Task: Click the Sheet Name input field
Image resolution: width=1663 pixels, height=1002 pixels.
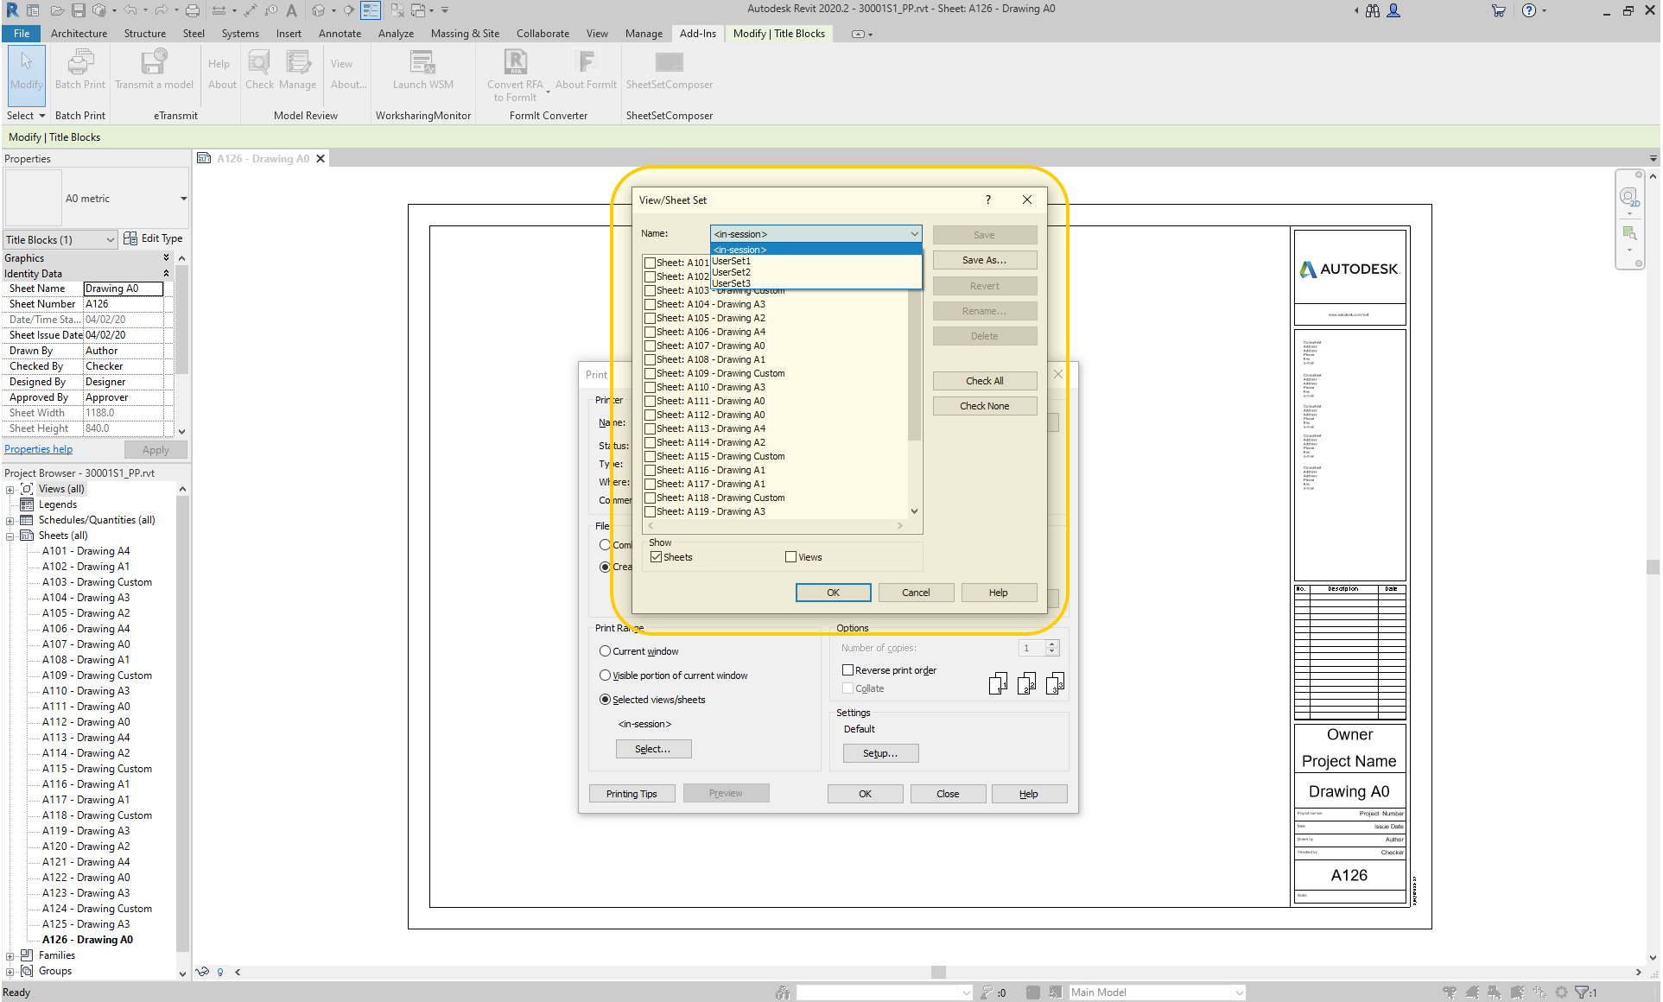Action: tap(123, 289)
